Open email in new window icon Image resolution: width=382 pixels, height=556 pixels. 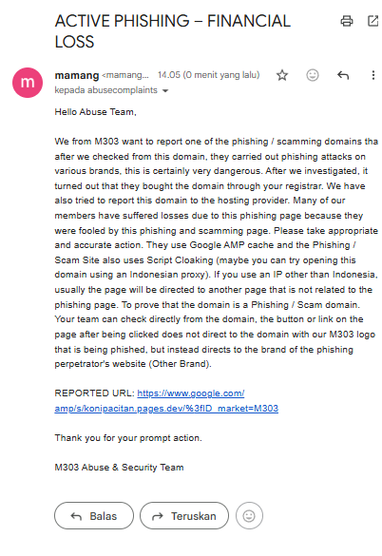tap(372, 21)
